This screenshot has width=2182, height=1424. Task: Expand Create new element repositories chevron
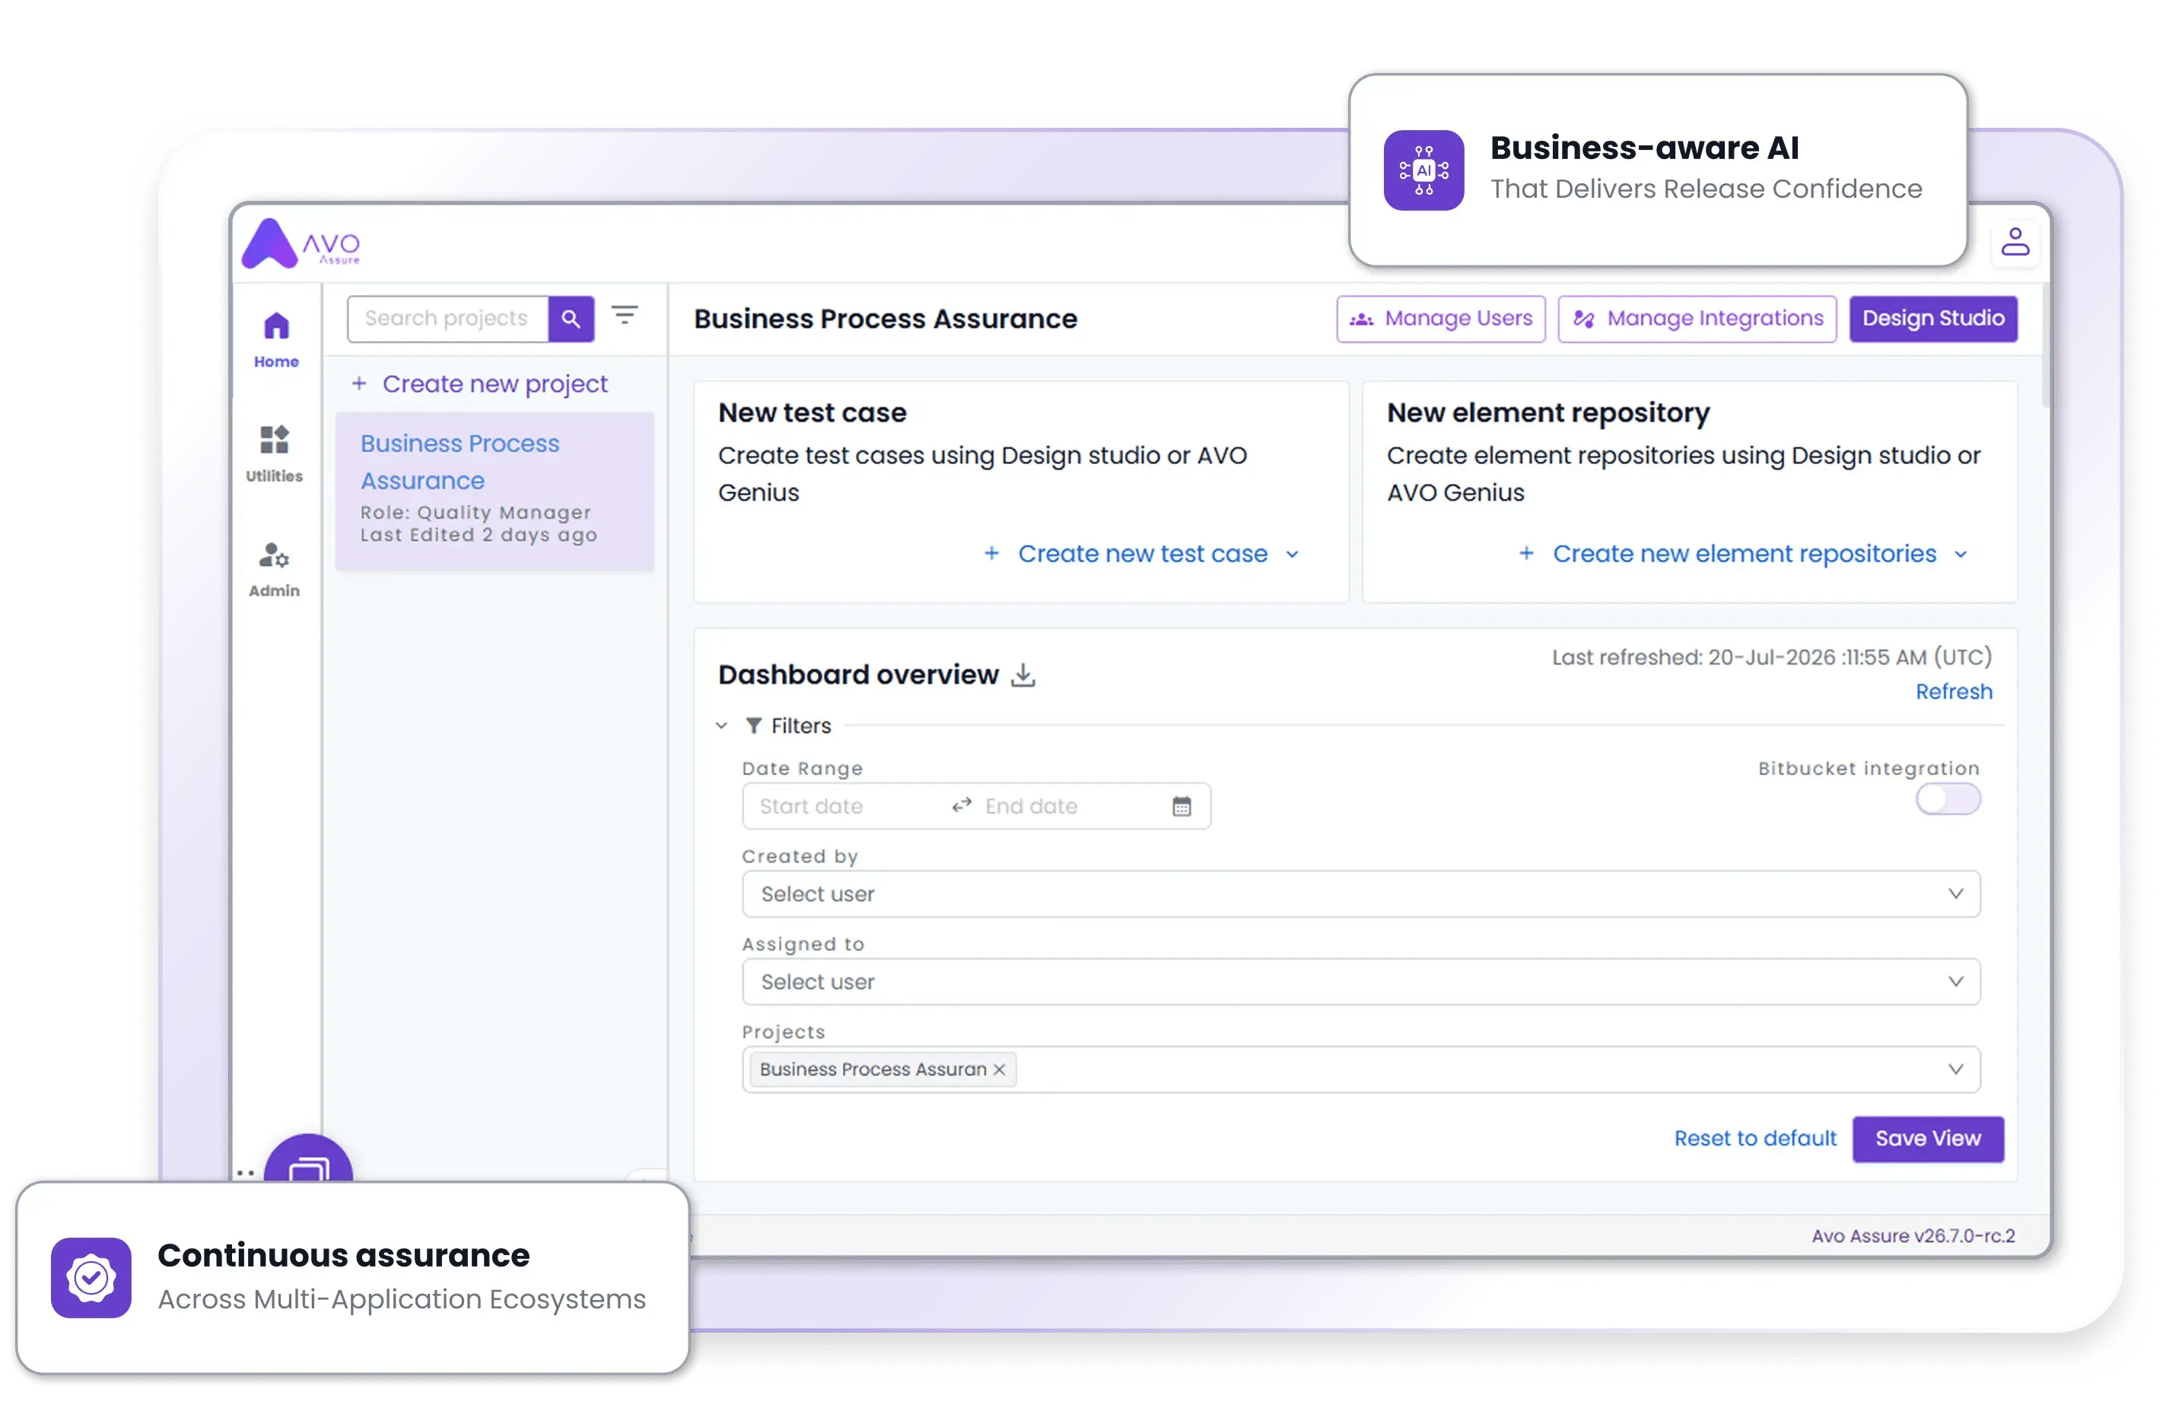pyautogui.click(x=1961, y=555)
